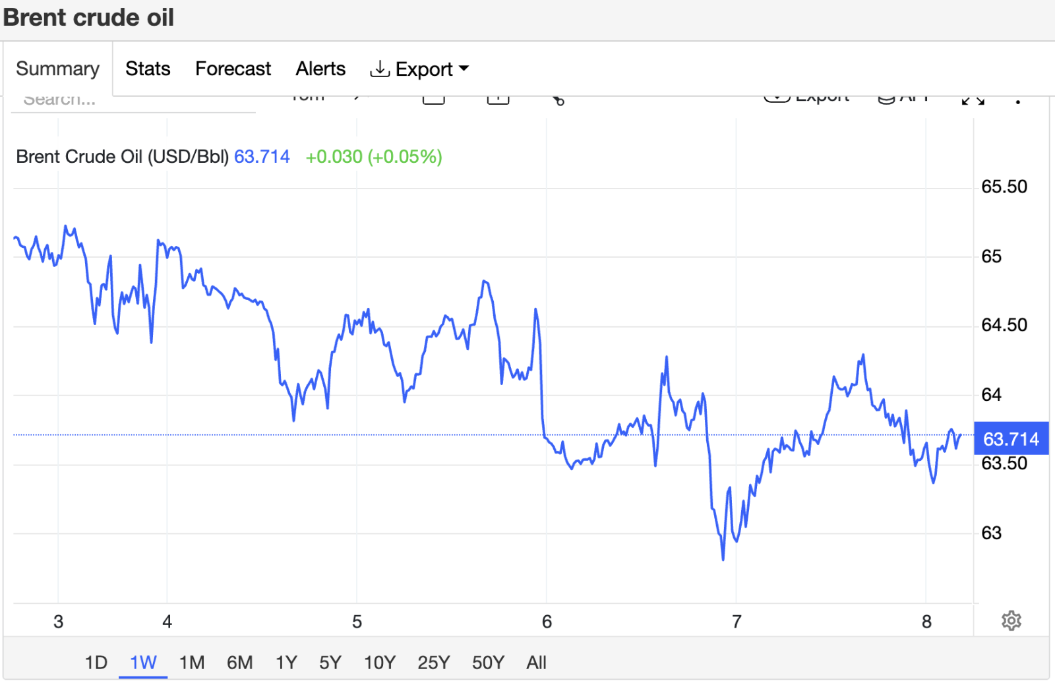The height and width of the screenshot is (683, 1055).
Task: Open the three-dots menu above the chart
Action: coord(1018,101)
